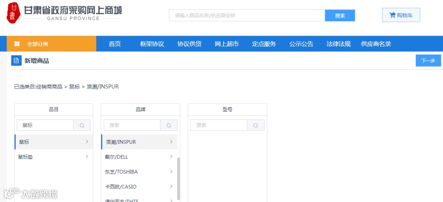Image resolution: width=443 pixels, height=202 pixels.
Task: Open the 购物车 shopping cart
Action: pyautogui.click(x=401, y=15)
